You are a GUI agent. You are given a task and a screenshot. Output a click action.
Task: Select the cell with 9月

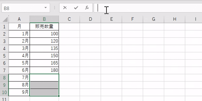19,92
